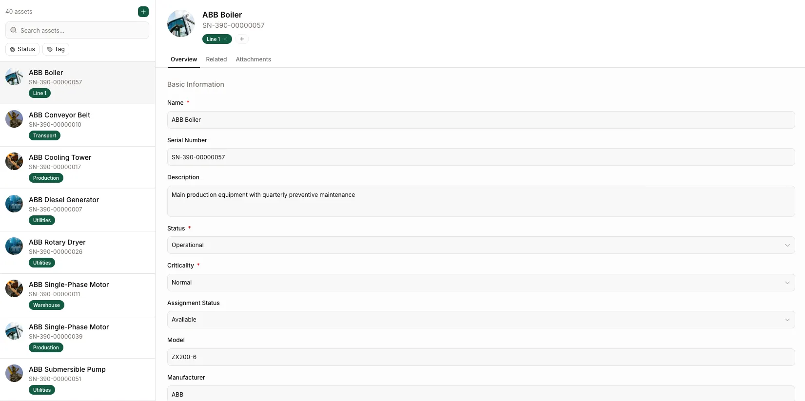
Task: Select ABB Diesel Generator asset
Action: click(78, 210)
